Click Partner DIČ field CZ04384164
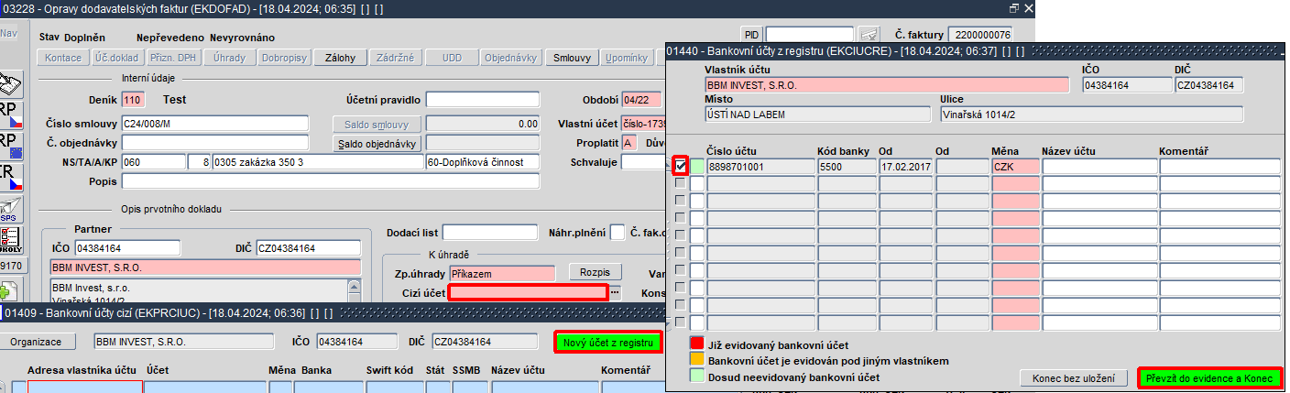The width and height of the screenshot is (1290, 393). 309,247
